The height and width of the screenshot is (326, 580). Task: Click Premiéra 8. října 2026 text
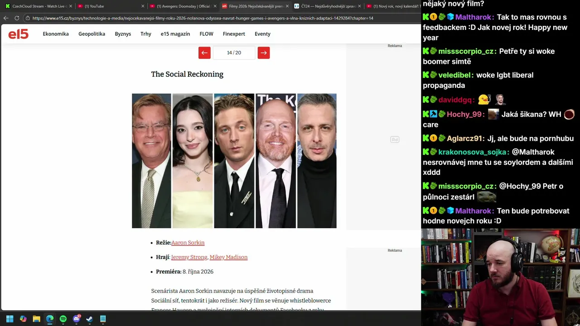coord(185,272)
